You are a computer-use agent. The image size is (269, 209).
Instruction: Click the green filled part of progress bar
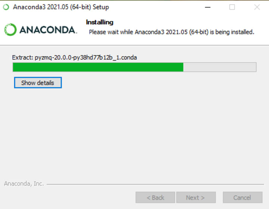98,67
